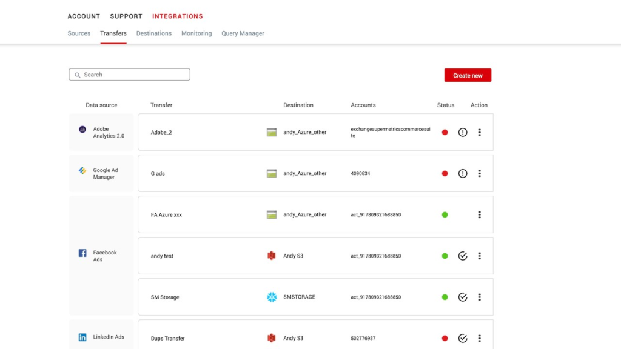The height and width of the screenshot is (349, 621).
Task: Select the INTEGRATIONS menu
Action: click(178, 16)
